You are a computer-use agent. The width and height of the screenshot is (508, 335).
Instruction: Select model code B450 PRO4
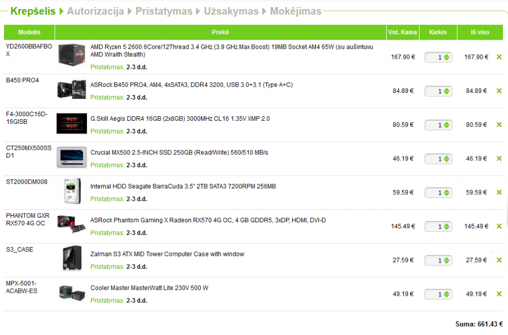(22, 80)
